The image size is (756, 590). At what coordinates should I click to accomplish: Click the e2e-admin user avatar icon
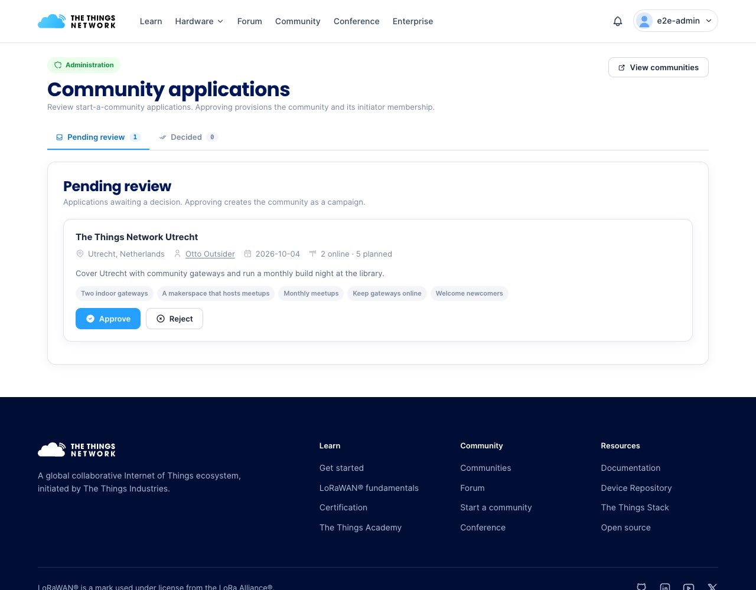tap(644, 21)
